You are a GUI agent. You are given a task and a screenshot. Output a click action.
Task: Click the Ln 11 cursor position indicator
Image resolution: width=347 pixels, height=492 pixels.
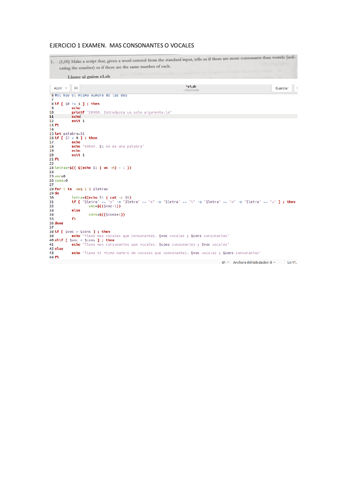coord(292,262)
